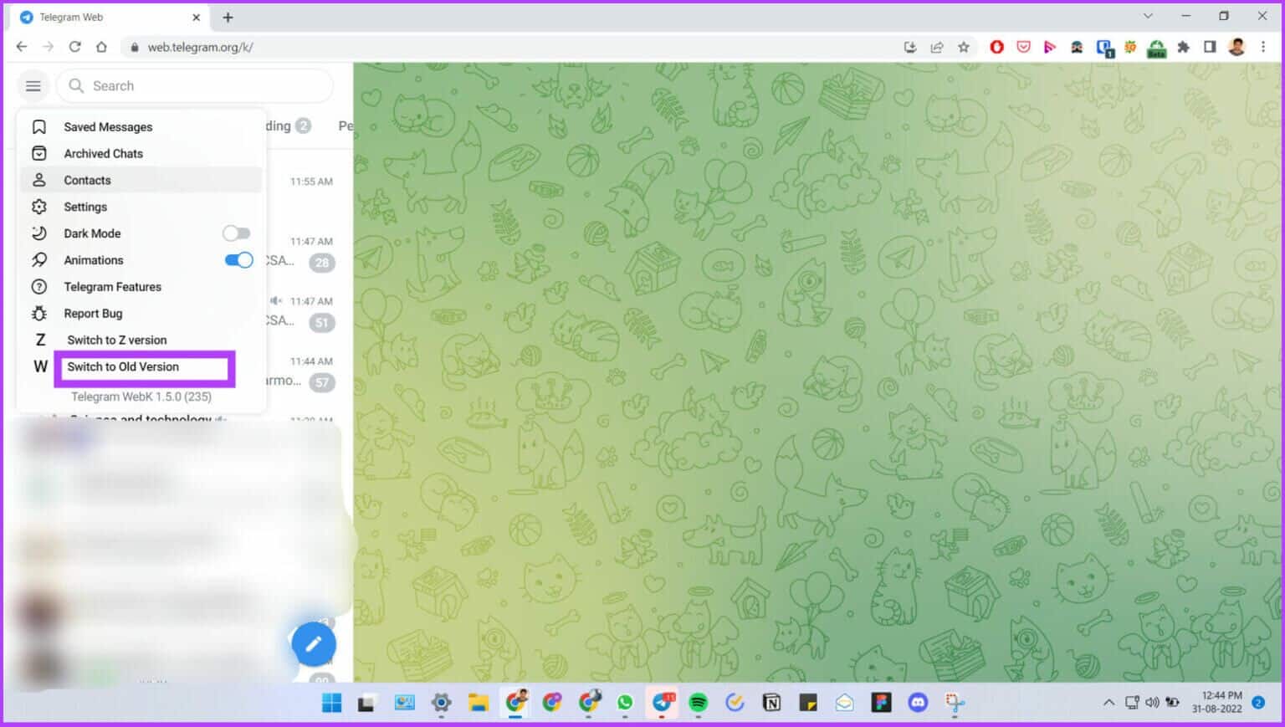Open WhatsApp from the taskbar

[625, 703]
